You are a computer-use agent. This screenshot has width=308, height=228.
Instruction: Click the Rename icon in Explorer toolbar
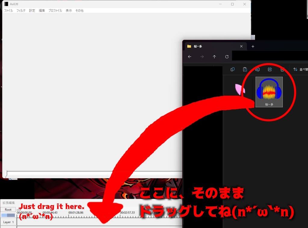(257, 69)
